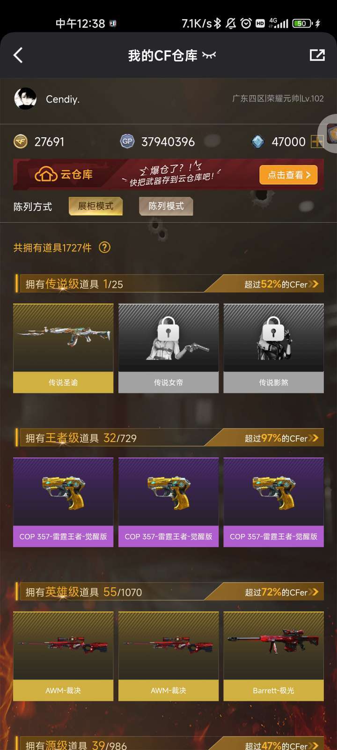Switch to 陈列模式 display mode
Viewport: 337px width, 750px height.
click(166, 206)
